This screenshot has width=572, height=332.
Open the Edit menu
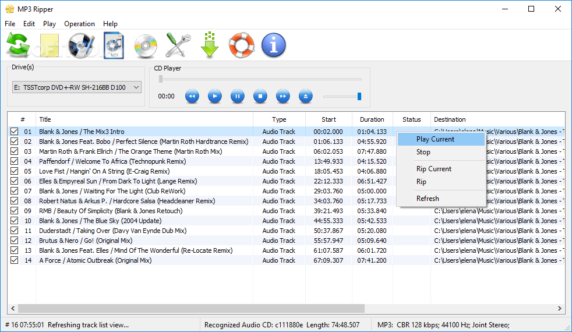pos(29,24)
